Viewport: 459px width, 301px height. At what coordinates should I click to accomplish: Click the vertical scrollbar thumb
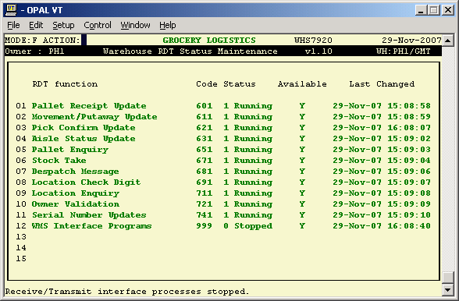(448, 278)
